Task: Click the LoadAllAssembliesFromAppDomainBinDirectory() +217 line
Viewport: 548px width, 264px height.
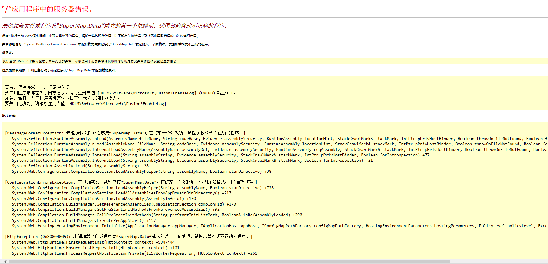Action: click(x=121, y=193)
